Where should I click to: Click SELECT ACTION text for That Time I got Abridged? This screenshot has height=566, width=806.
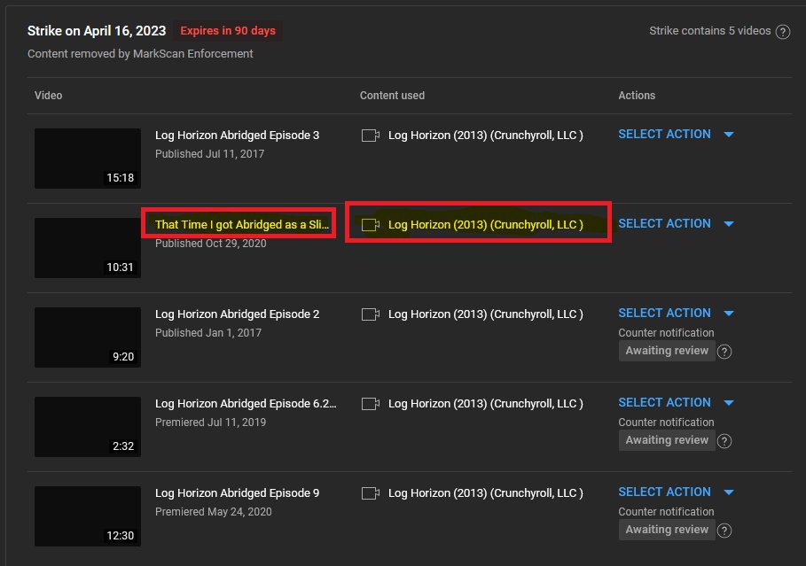pos(665,223)
